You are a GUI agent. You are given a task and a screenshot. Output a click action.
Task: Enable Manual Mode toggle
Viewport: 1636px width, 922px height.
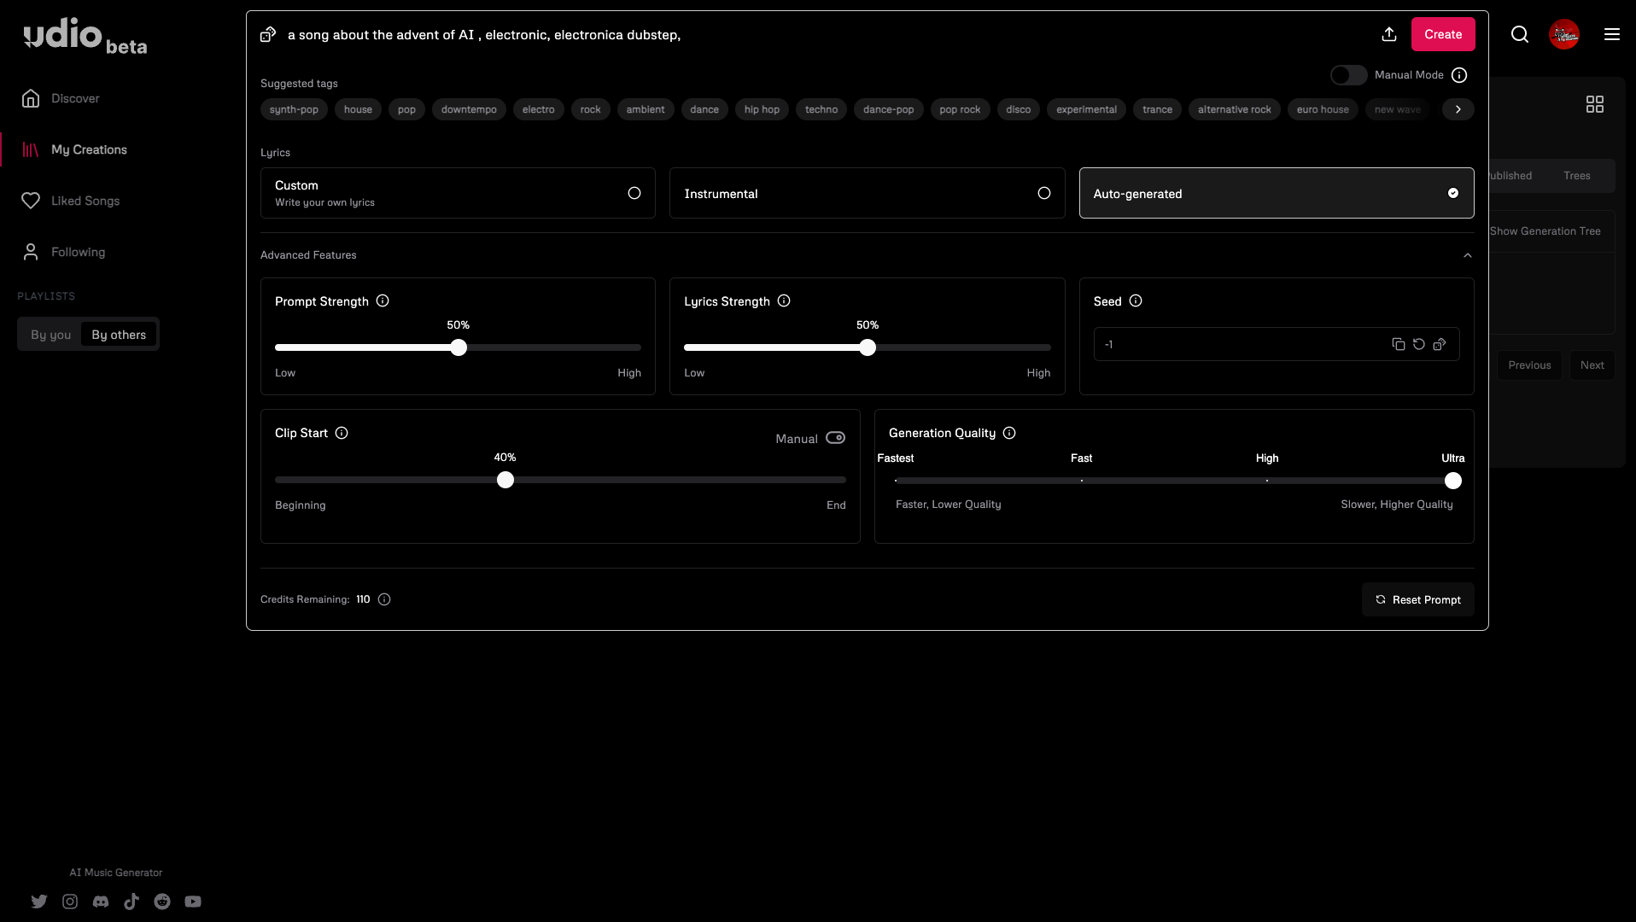tap(1348, 75)
